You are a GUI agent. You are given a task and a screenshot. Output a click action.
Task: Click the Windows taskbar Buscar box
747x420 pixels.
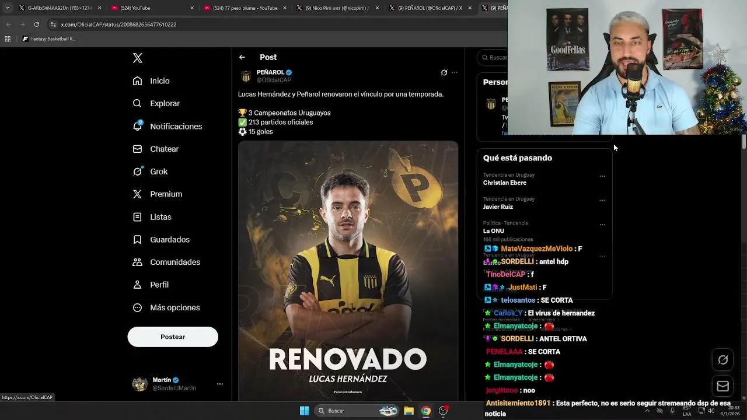point(358,411)
